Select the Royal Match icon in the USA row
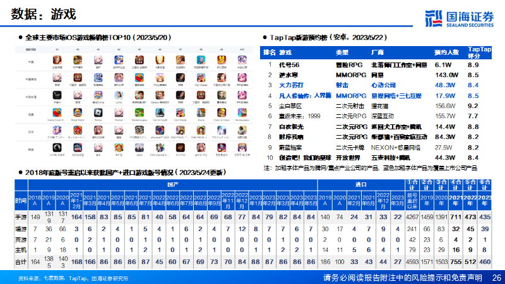The image size is (505, 284). pos(77,113)
